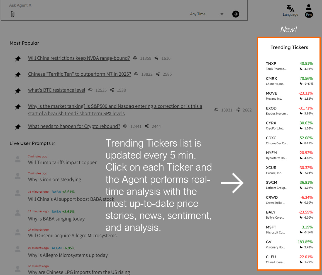Click BABA +8.61% tag posted 16 minutes ago
This screenshot has height=275, width=322.
point(63,192)
